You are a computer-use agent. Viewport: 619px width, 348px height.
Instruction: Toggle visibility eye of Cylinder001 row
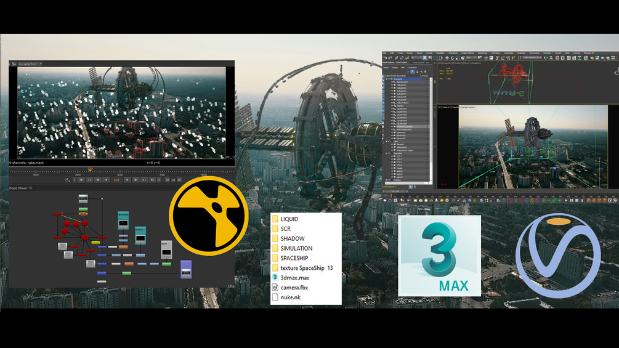click(x=392, y=85)
